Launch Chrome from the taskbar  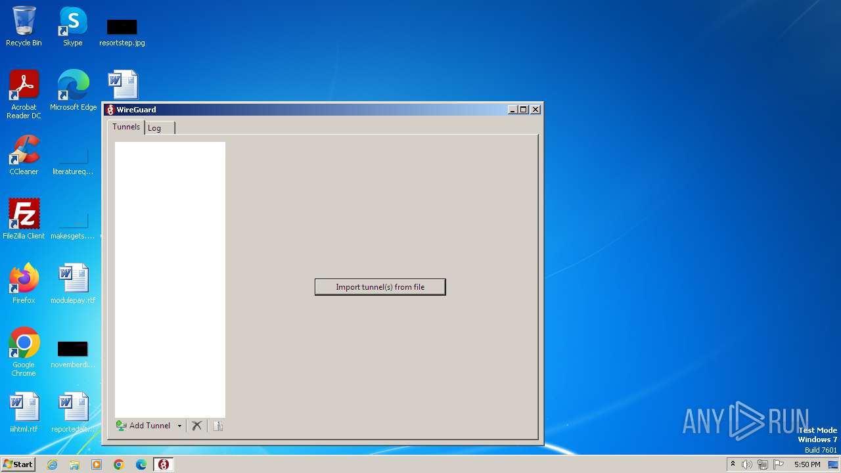coord(119,464)
